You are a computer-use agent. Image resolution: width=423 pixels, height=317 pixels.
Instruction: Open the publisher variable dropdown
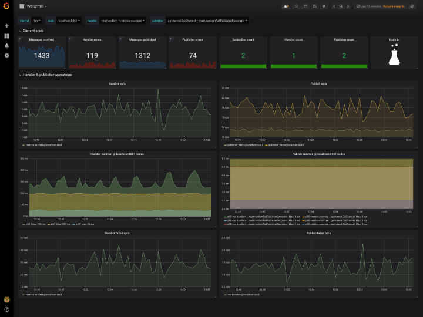coord(207,21)
